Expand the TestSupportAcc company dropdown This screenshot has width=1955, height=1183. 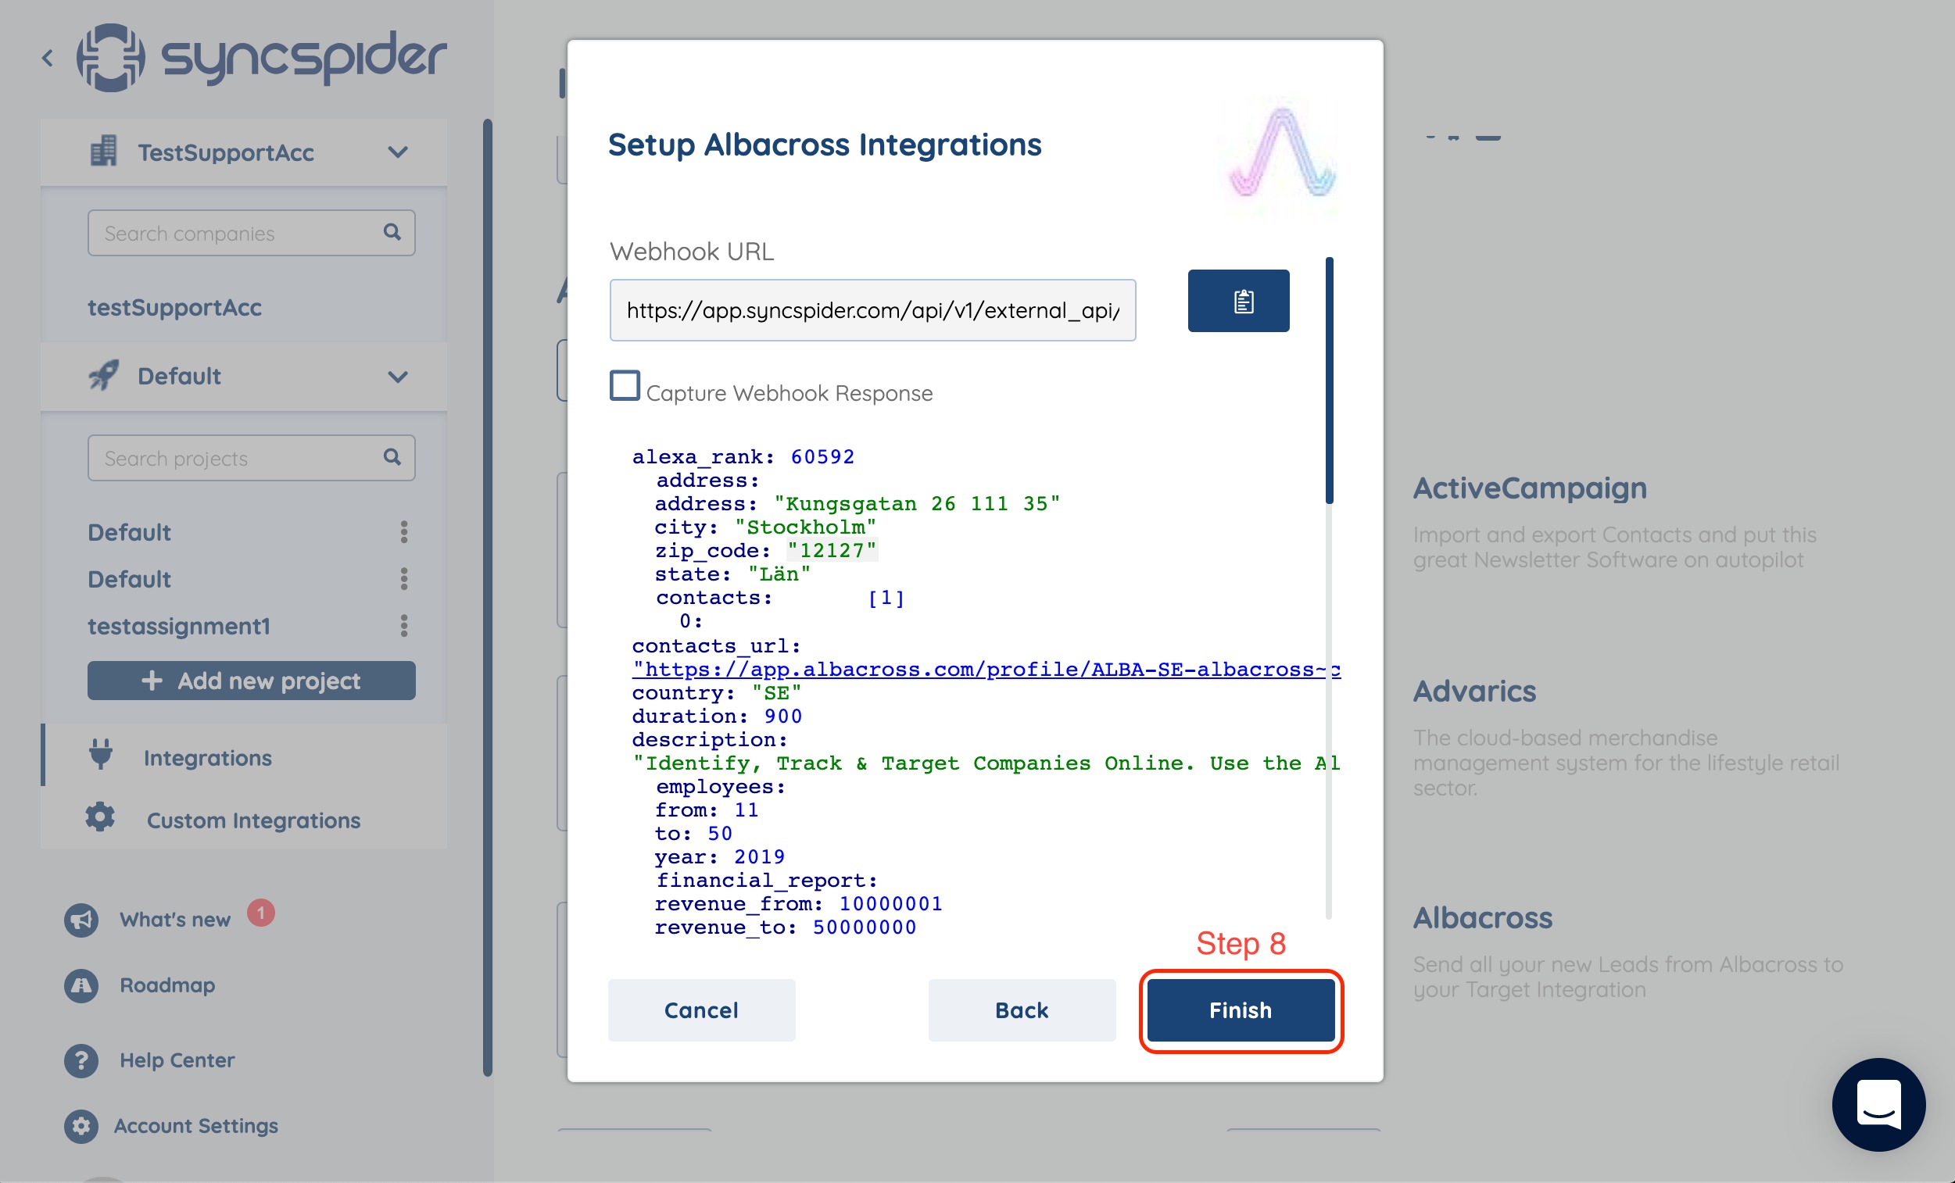point(398,152)
